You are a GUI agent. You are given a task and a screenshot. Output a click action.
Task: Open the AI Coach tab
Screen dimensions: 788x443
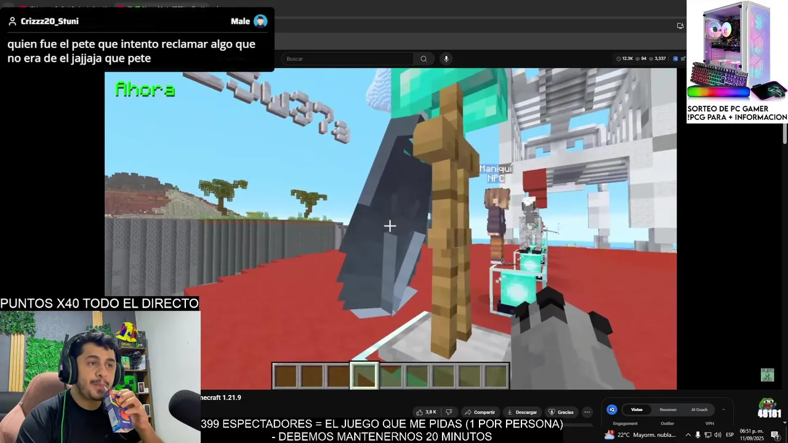(x=699, y=410)
